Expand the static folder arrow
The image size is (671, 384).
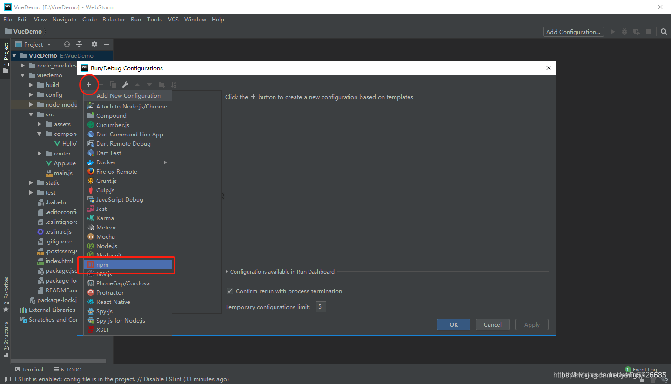point(31,182)
